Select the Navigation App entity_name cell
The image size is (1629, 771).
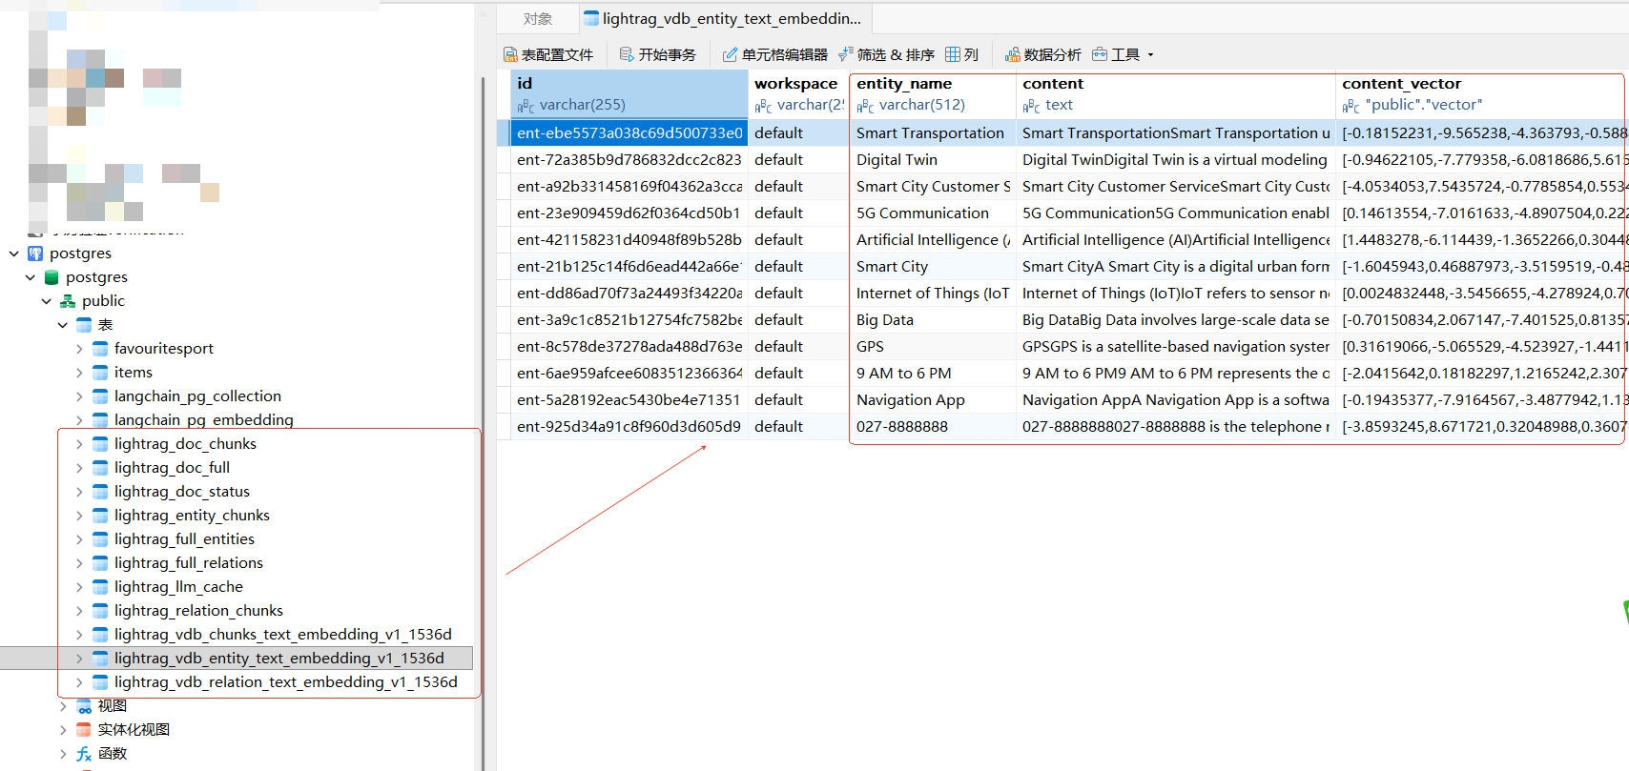point(933,400)
